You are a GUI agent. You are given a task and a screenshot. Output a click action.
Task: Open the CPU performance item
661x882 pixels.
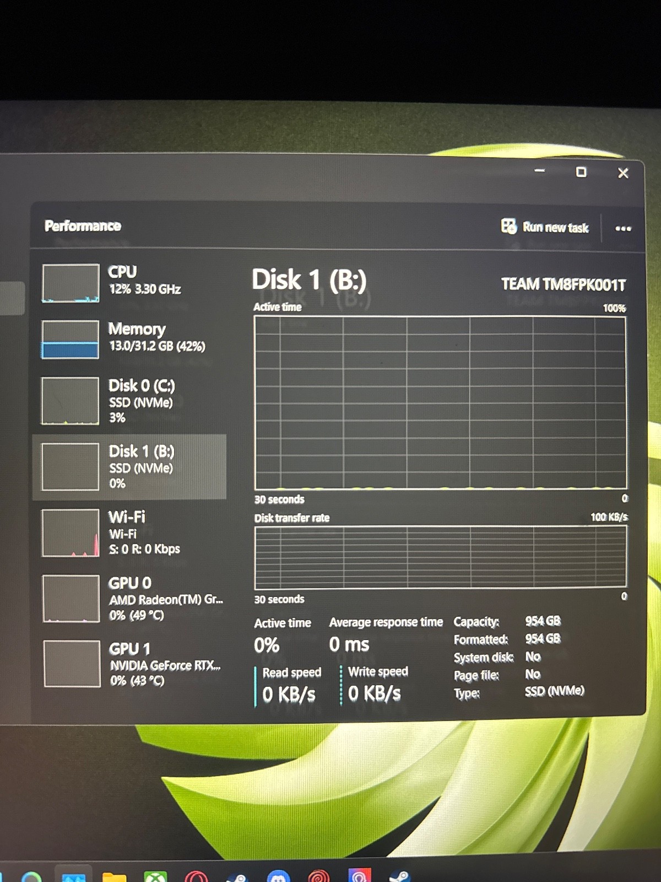pos(129,283)
